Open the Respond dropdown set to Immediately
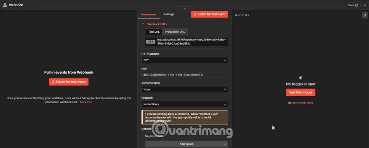 [184, 104]
